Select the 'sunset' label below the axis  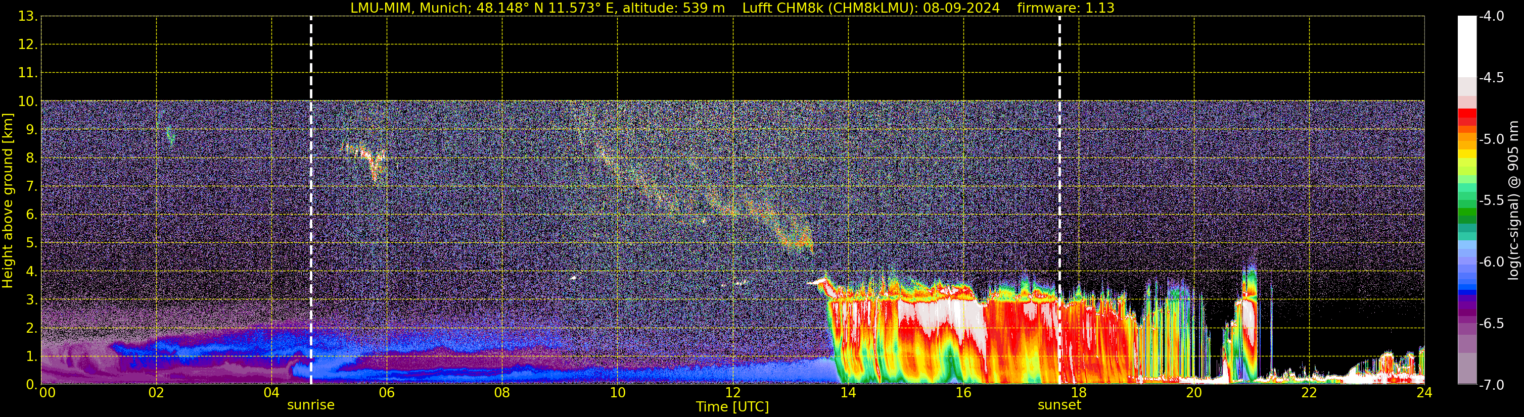pyautogui.click(x=1059, y=405)
